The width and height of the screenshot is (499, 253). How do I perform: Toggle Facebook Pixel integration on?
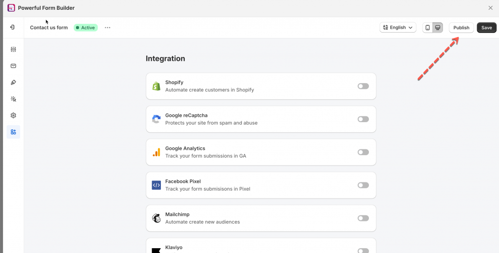point(363,185)
